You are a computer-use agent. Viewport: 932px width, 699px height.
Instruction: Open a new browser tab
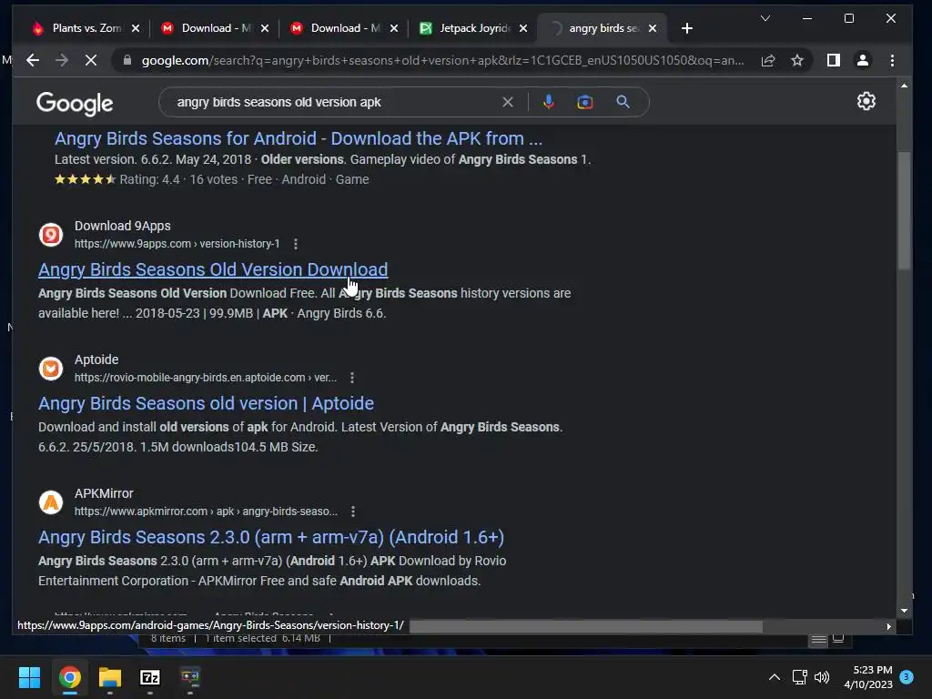tap(687, 28)
